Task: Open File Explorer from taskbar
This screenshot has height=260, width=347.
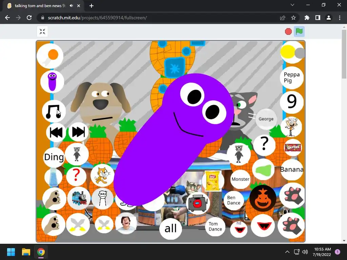Action: (26, 252)
